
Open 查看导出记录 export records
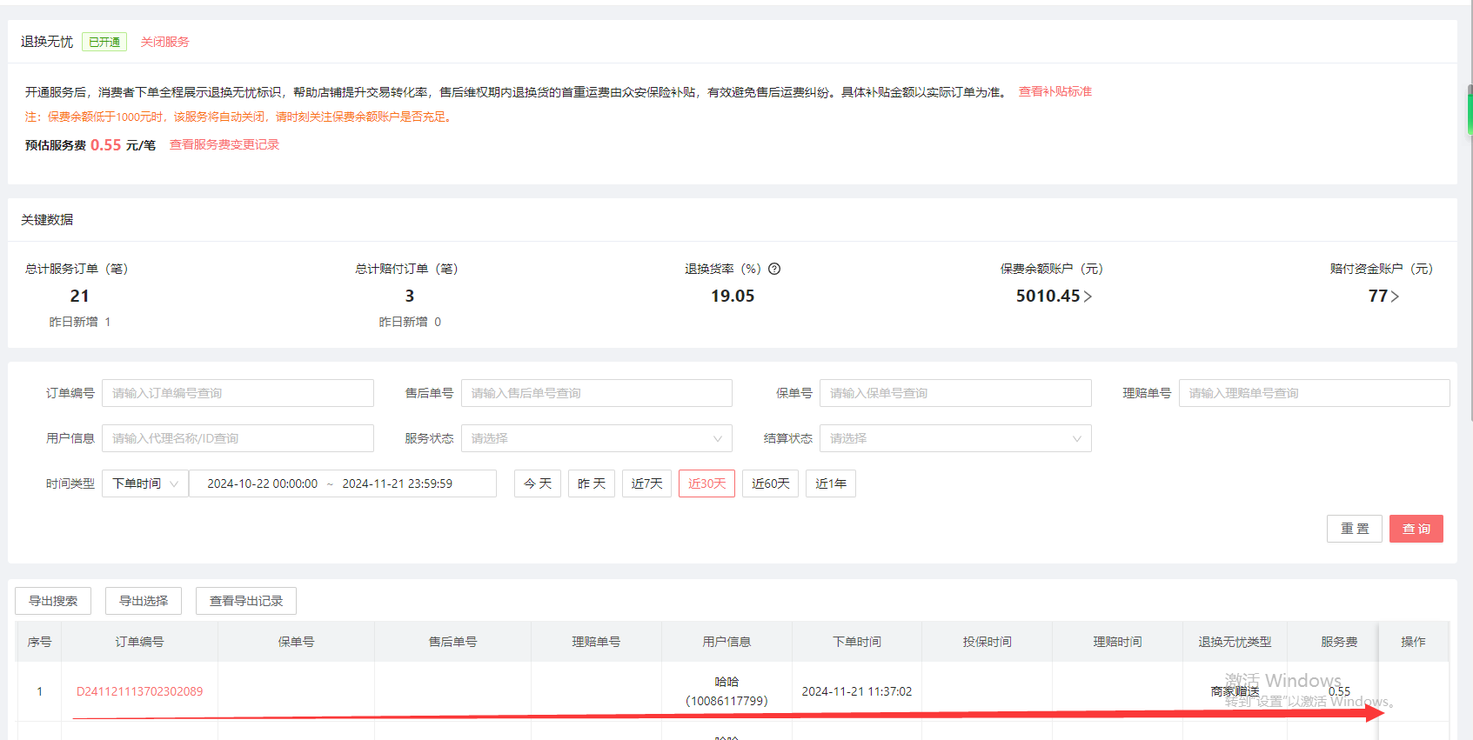point(245,601)
